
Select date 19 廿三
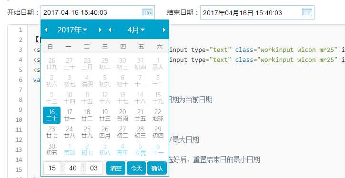pyautogui.click(x=105, y=115)
